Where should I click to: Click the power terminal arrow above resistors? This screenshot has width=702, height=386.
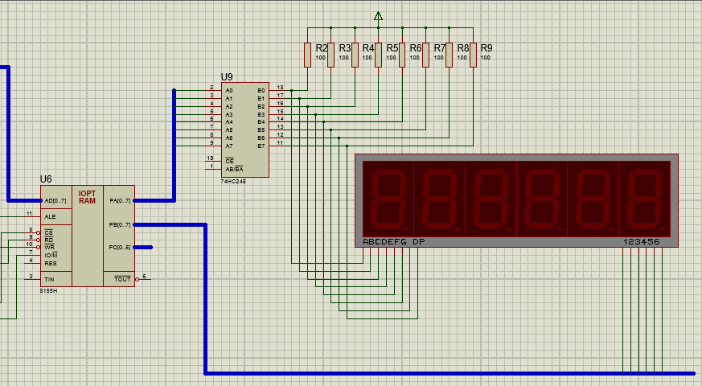(x=379, y=16)
